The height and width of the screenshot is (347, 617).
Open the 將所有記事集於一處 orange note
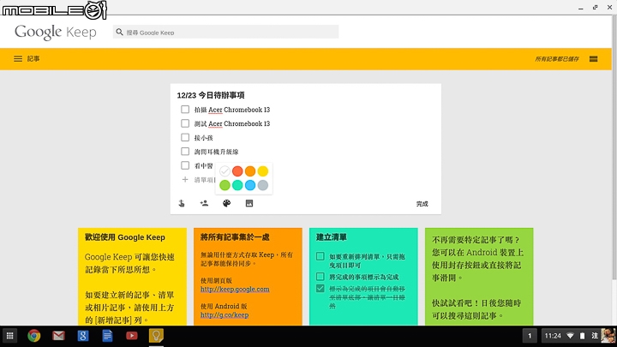pos(248,277)
